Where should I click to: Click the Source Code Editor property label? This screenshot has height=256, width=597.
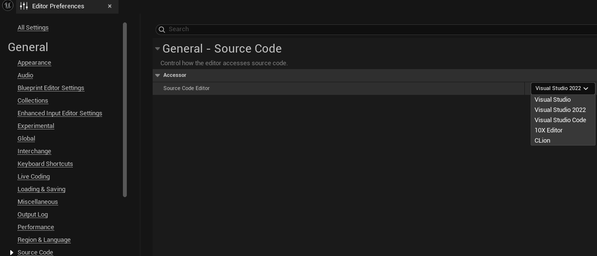(186, 89)
